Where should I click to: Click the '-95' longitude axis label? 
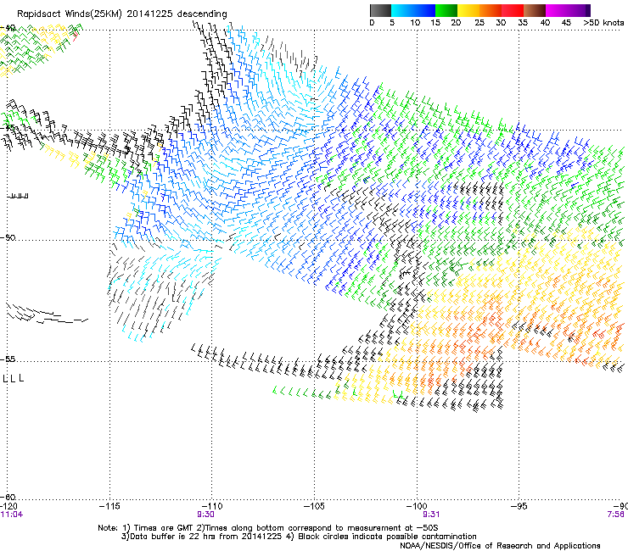coord(519,506)
